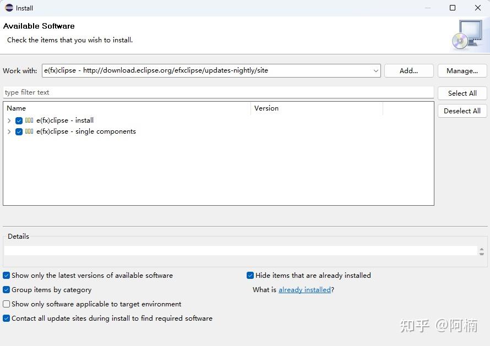Disable Show only the latest versions

point(7,276)
